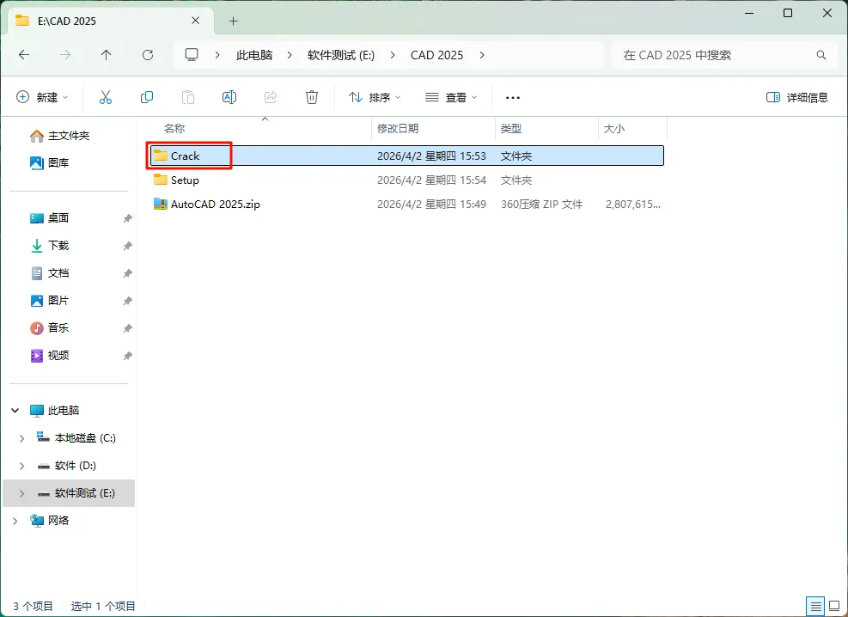Unpin 图片 using its pin icon
This screenshot has height=617, width=848.
coord(127,301)
